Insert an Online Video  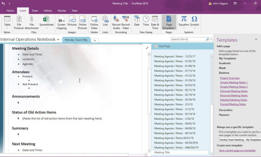[x=94, y=23]
